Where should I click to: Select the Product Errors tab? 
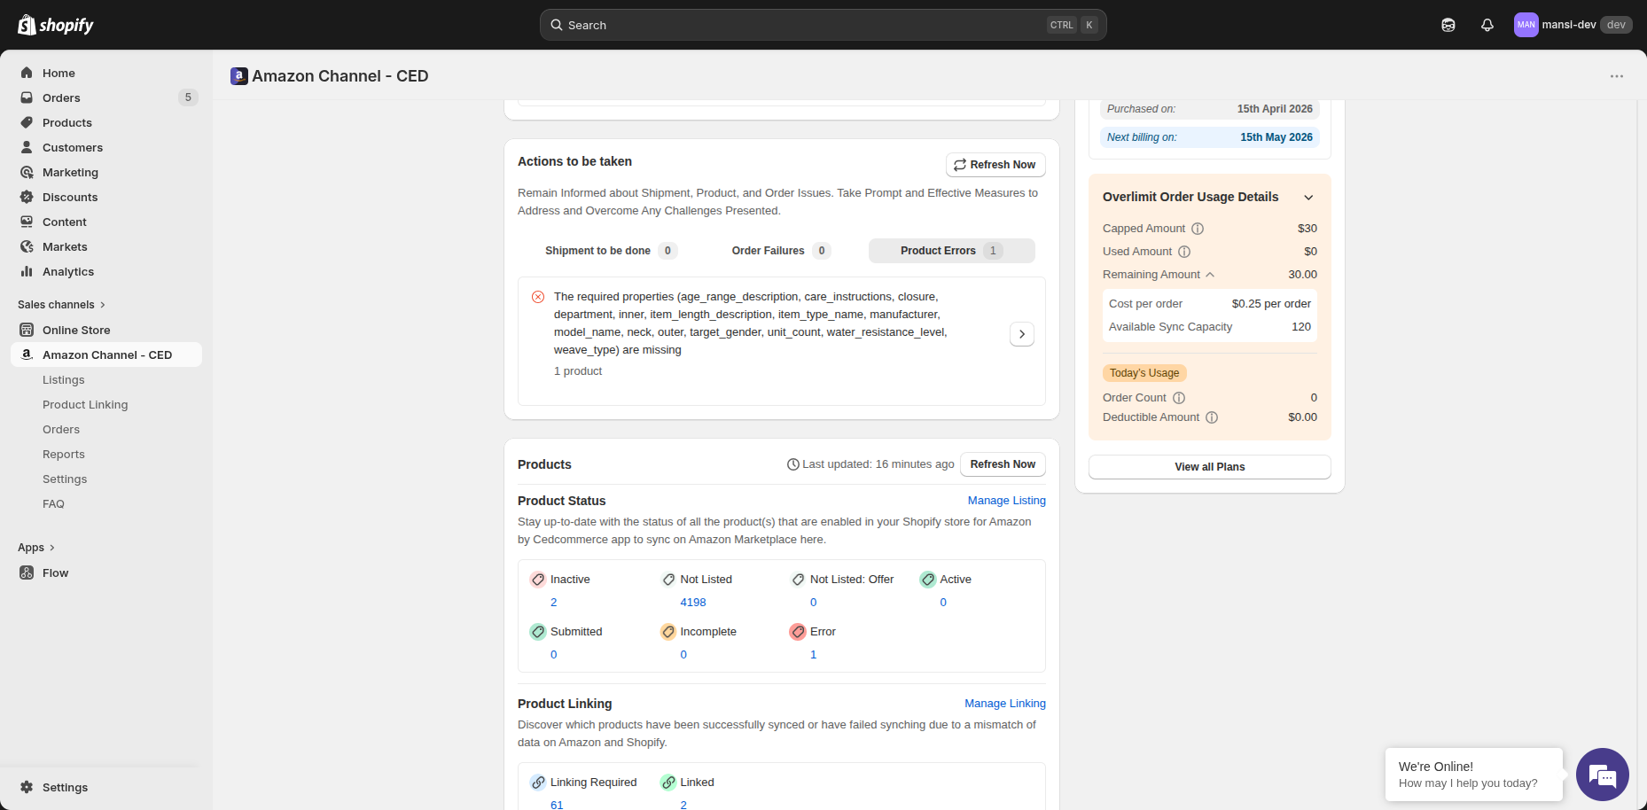tap(952, 251)
